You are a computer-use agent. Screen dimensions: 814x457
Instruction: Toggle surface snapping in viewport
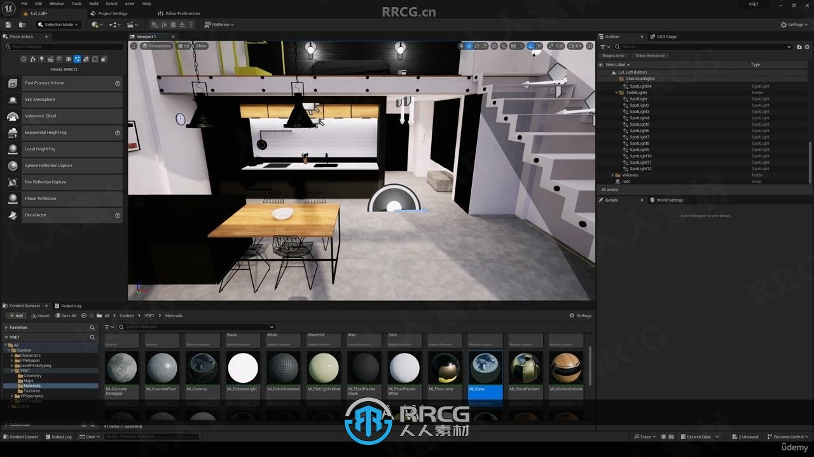click(503, 46)
